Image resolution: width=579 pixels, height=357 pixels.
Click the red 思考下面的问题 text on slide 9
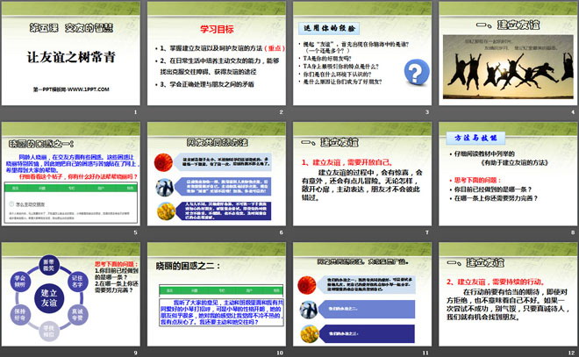(117, 264)
